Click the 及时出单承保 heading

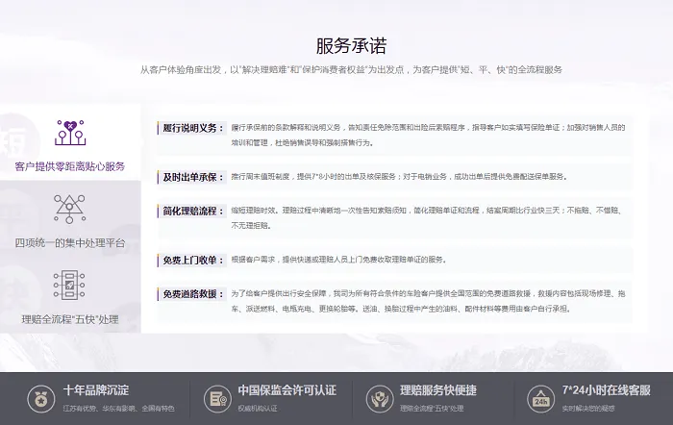coord(192,177)
